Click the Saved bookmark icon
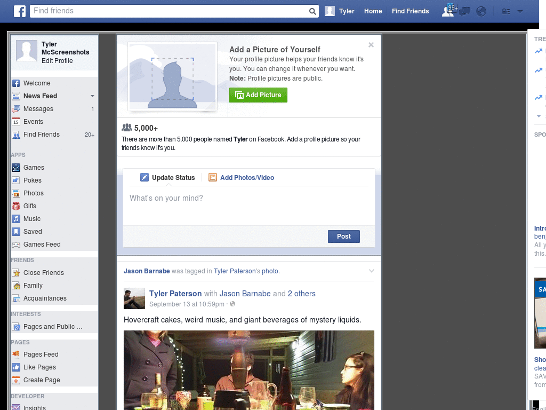Viewport: 546px width, 410px height. tap(16, 232)
